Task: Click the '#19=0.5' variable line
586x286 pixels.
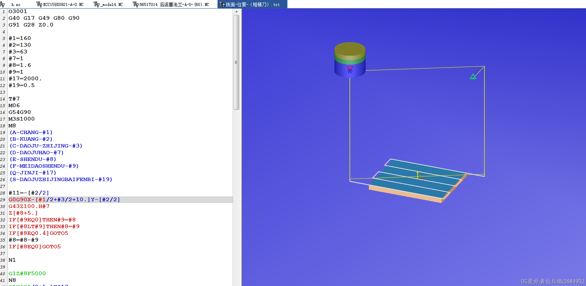Action: pos(22,85)
